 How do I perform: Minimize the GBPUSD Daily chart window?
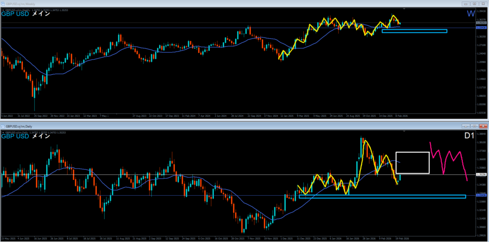[x=465, y=126]
